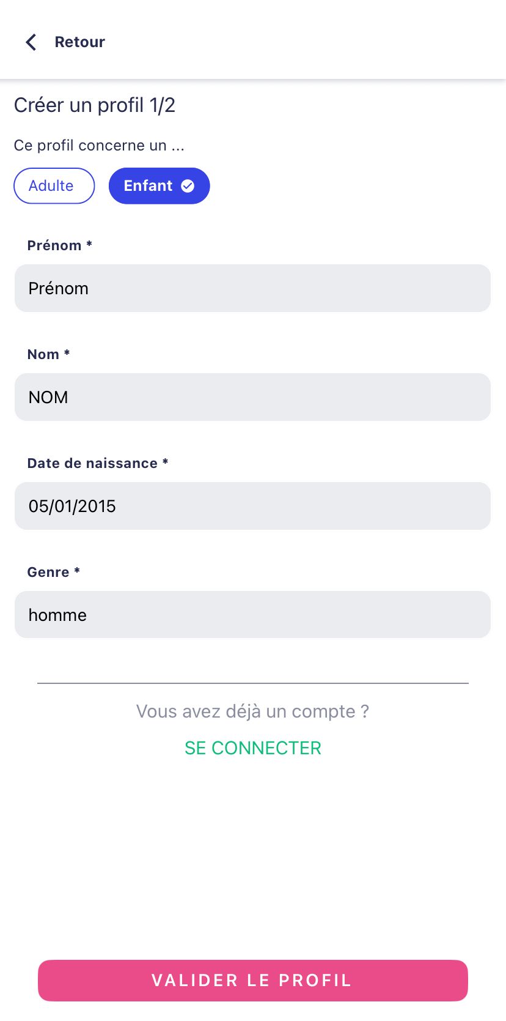Screen dimensions: 506x1021
Task: Tap the back chevron arrow icon
Action: (x=31, y=42)
